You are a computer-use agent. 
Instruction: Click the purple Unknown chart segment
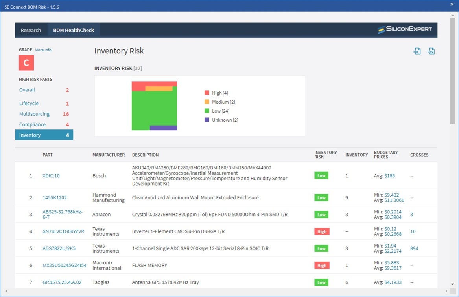click(163, 128)
